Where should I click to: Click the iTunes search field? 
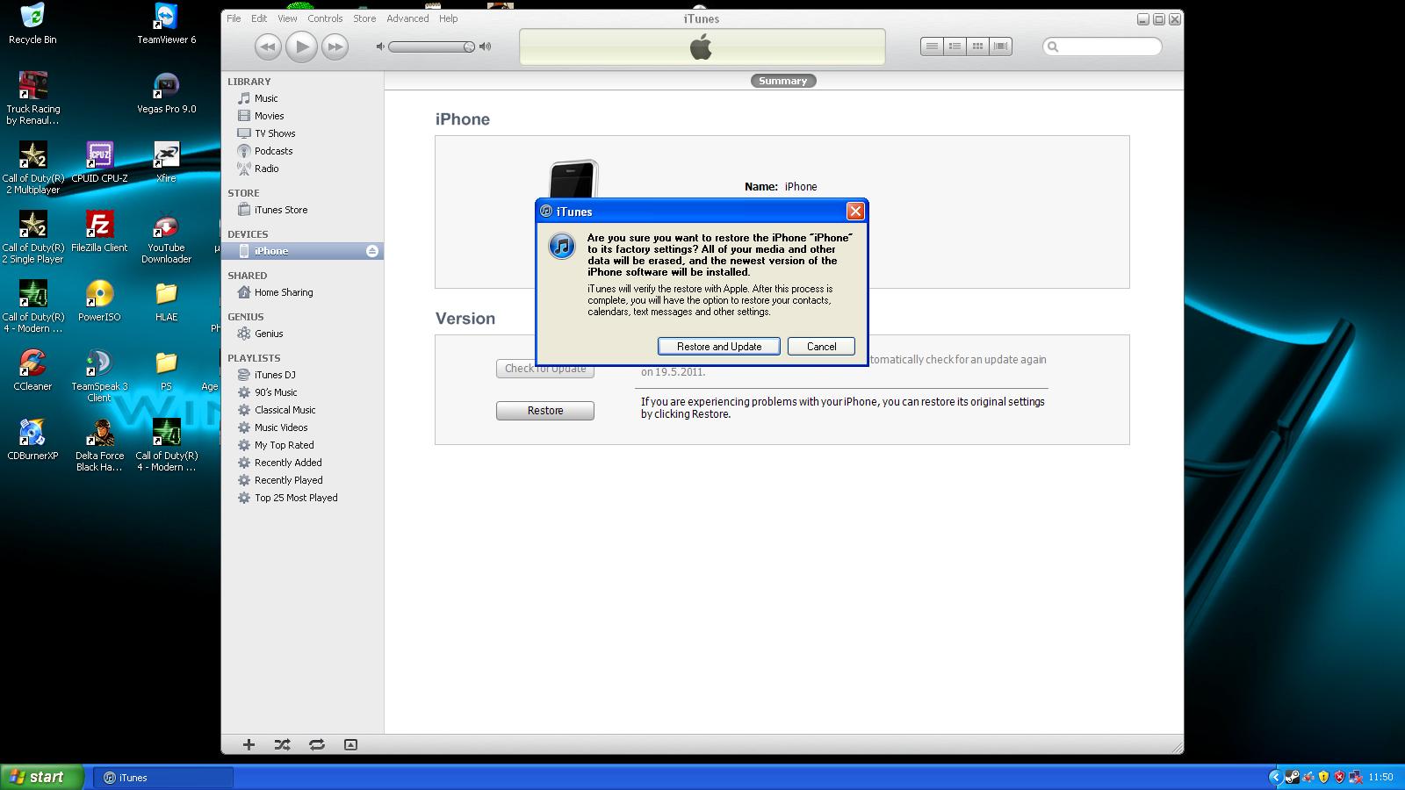click(x=1102, y=47)
